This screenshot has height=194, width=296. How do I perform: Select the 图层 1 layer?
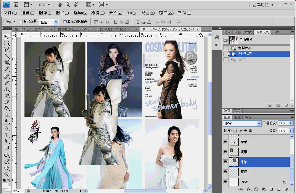point(259,172)
